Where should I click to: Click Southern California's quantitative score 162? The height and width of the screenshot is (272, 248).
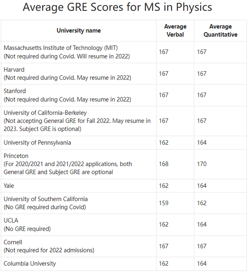click(202, 203)
